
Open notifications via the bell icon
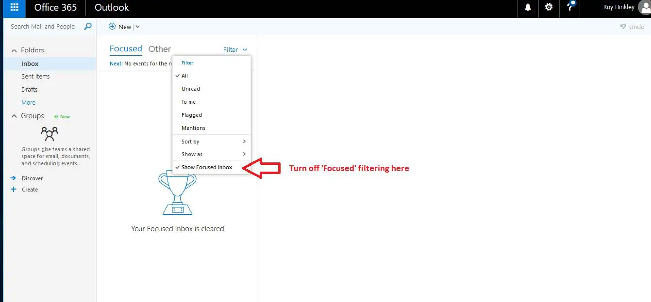528,8
